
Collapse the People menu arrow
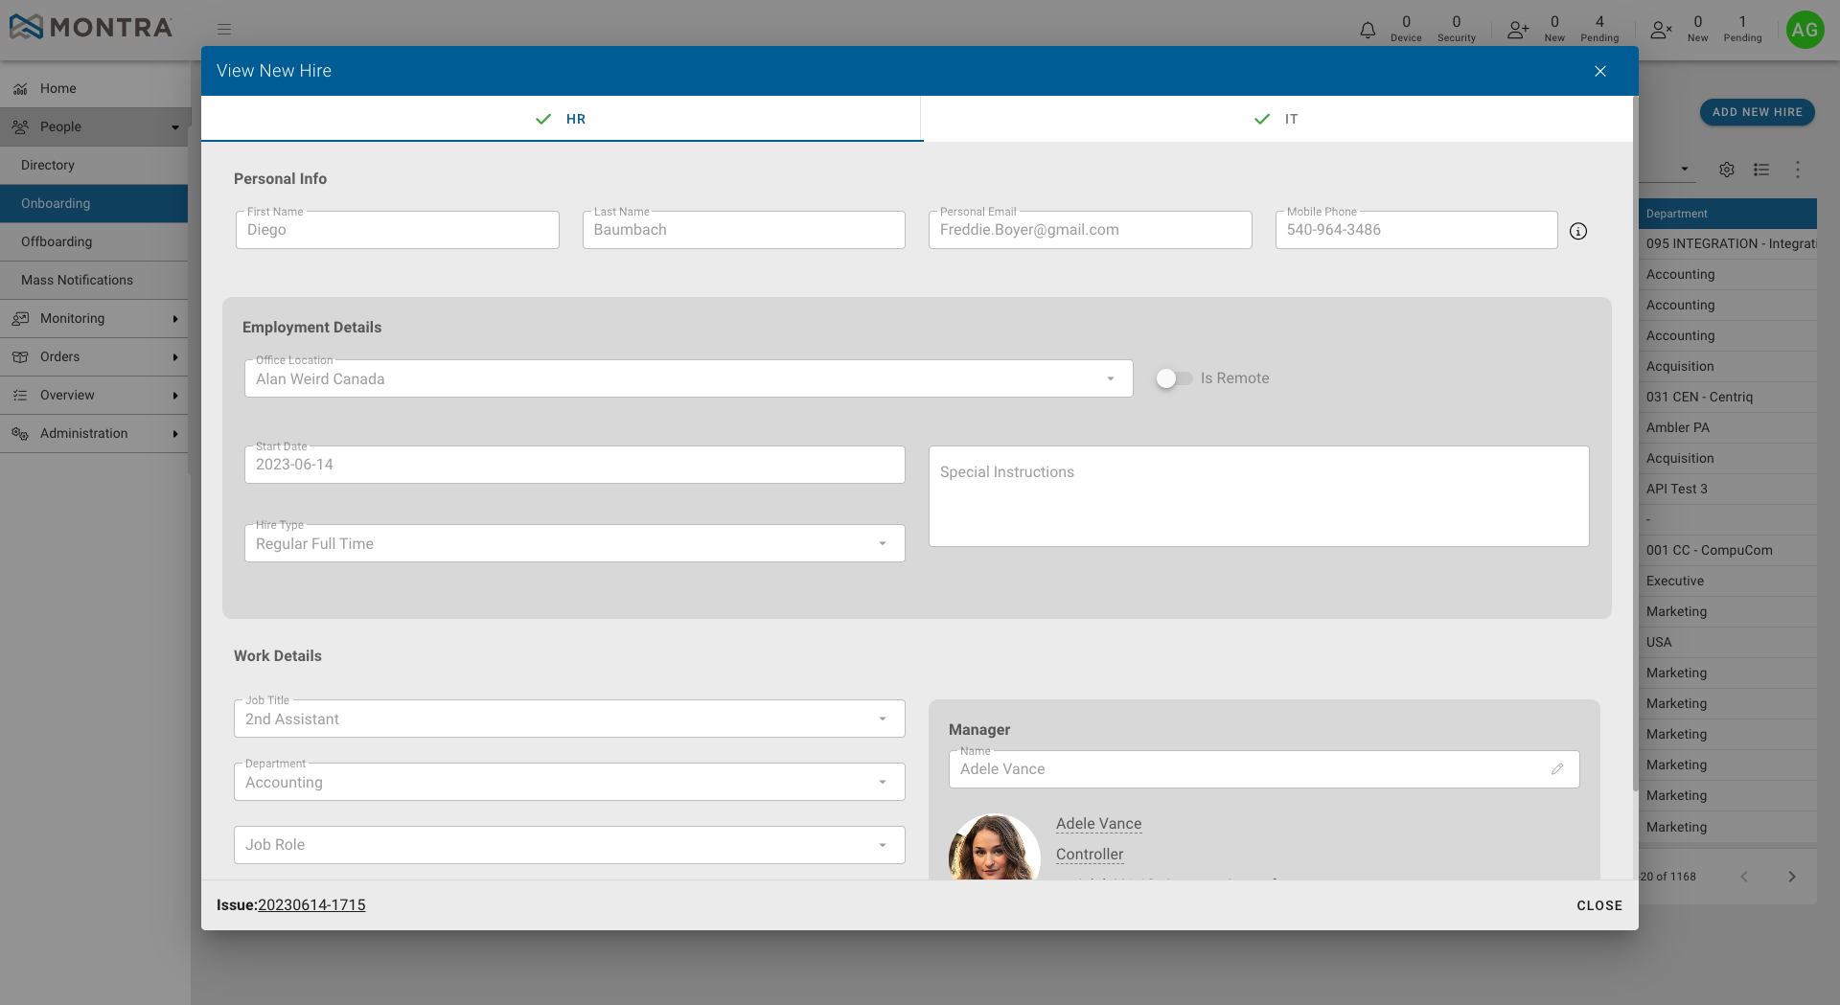pos(175,127)
